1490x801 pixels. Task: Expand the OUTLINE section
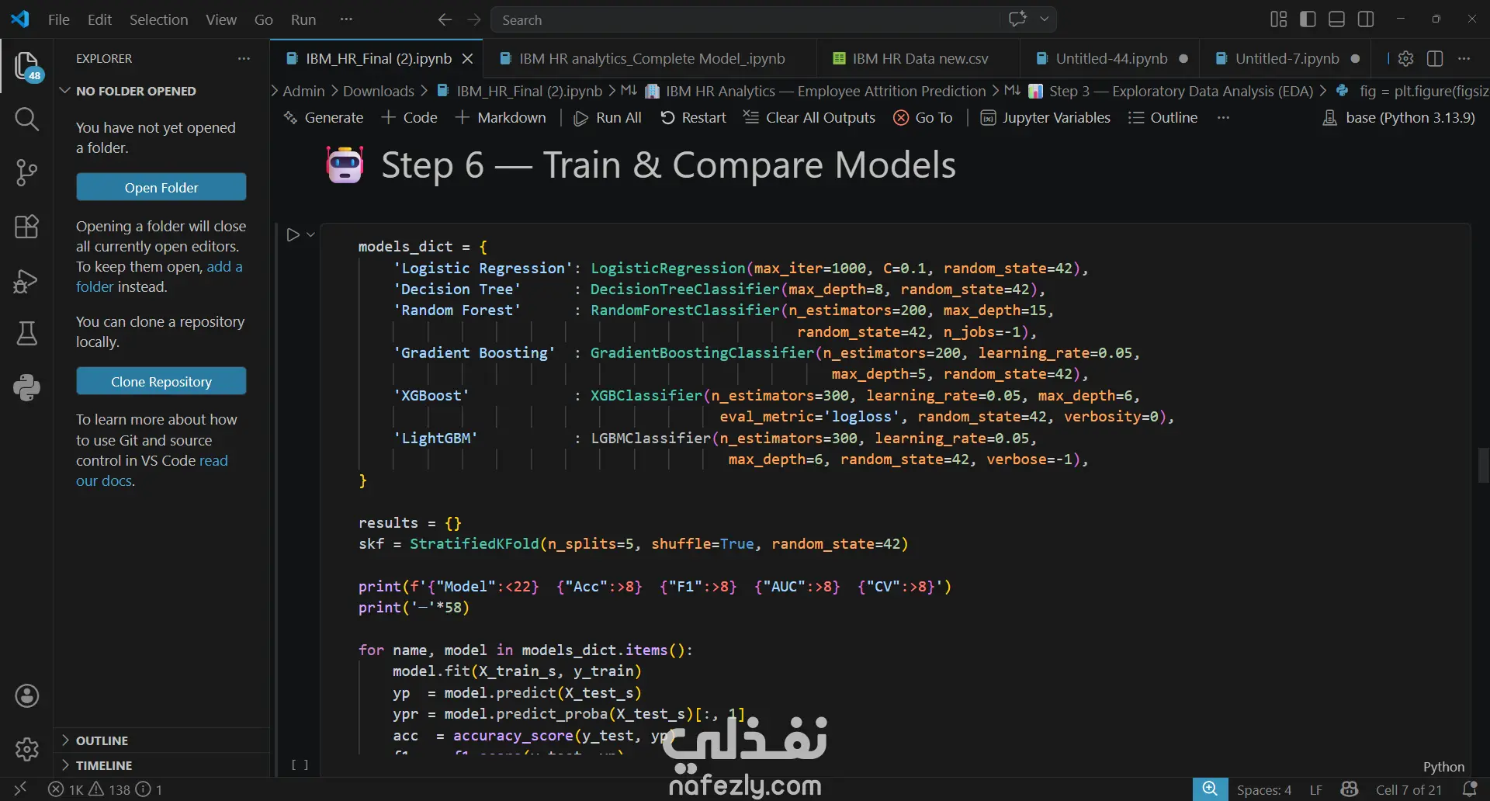pyautogui.click(x=161, y=740)
